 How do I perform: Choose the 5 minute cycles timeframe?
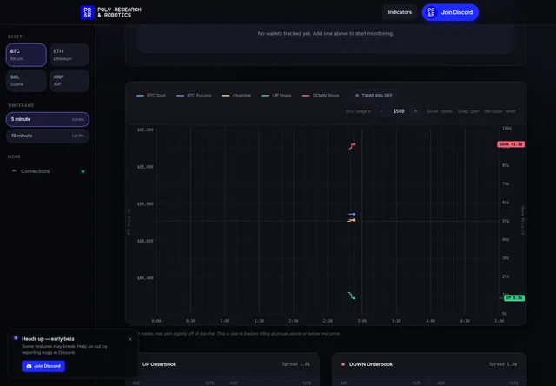pos(48,119)
